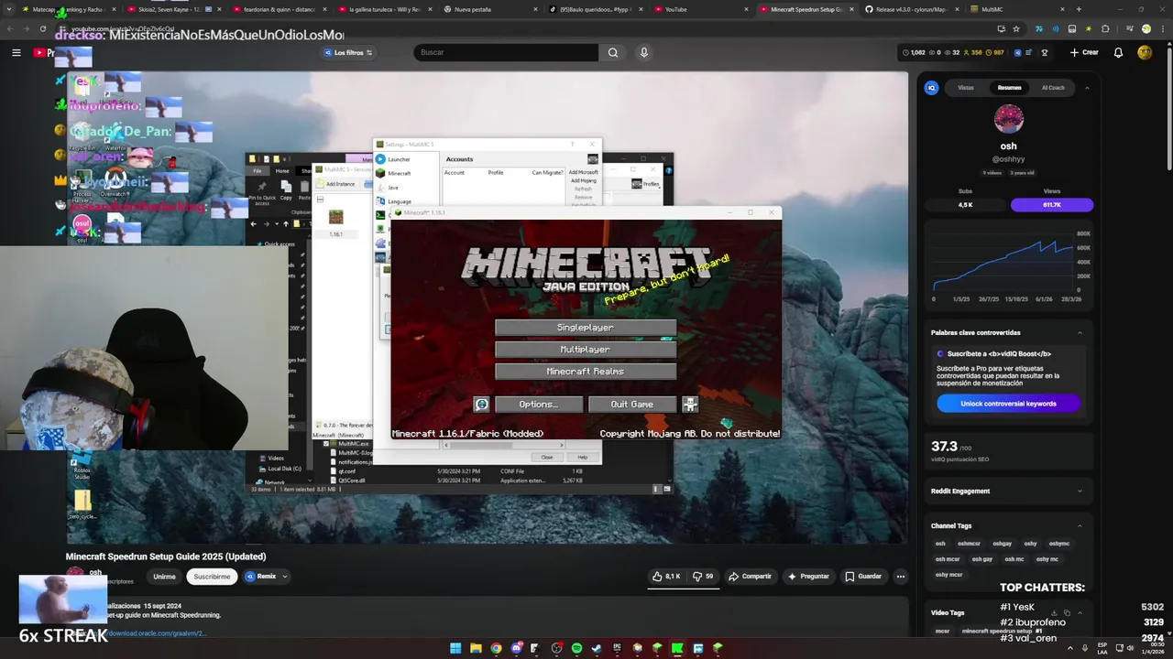Viewport: 1173px width, 659px height.
Task: Click the Singleplayer button in Minecraft
Action: coord(586,328)
